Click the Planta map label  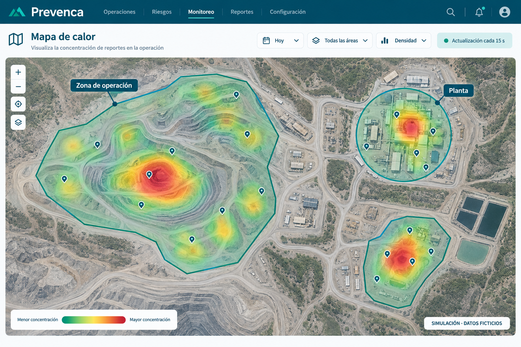(459, 90)
